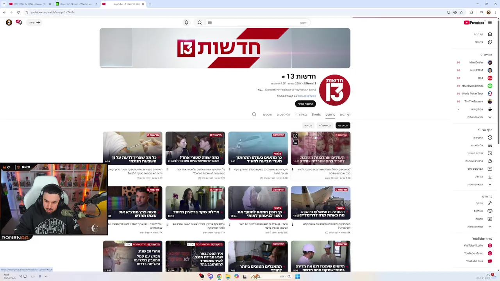The height and width of the screenshot is (281, 500).
Task: Open the 11:09 two women video thumbnail
Action: 195,148
